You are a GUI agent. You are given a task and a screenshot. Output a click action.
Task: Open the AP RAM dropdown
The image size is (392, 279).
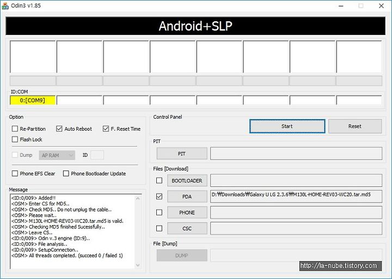coord(57,155)
